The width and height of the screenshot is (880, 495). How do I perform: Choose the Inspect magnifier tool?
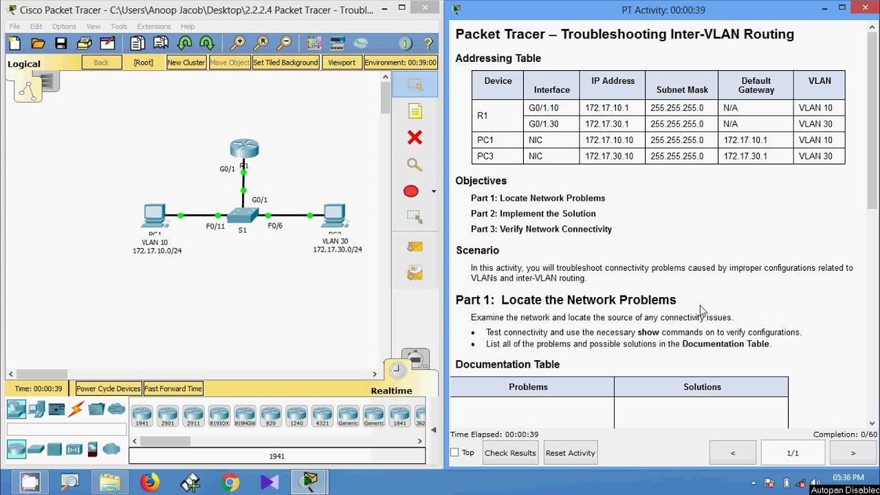coord(414,164)
